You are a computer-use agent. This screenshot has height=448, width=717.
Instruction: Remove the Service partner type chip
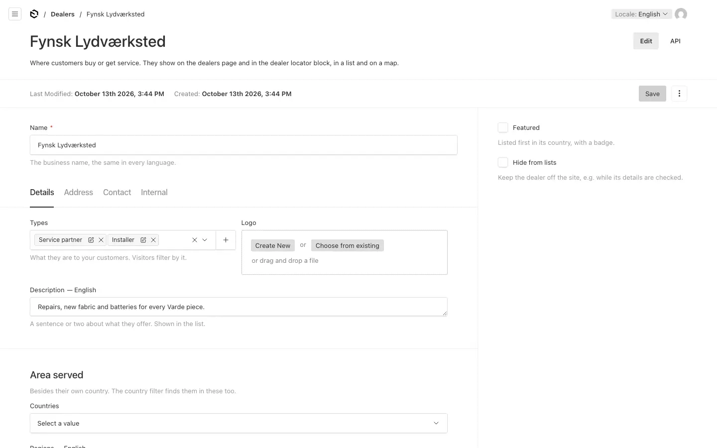(101, 240)
